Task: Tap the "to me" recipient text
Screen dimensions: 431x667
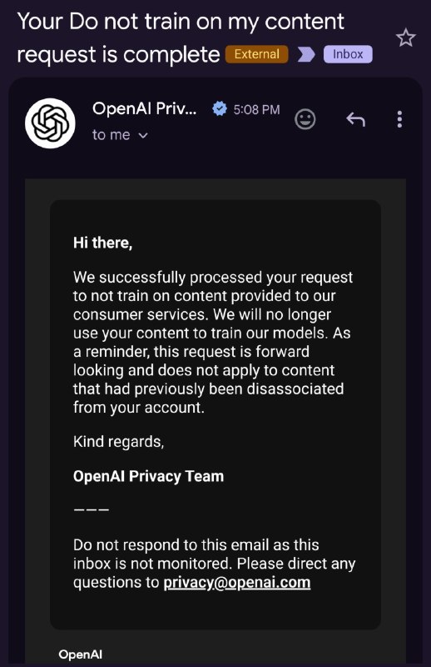Action: point(111,135)
